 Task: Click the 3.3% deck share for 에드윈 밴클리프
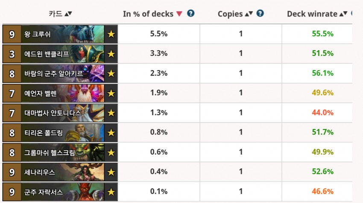[159, 53]
